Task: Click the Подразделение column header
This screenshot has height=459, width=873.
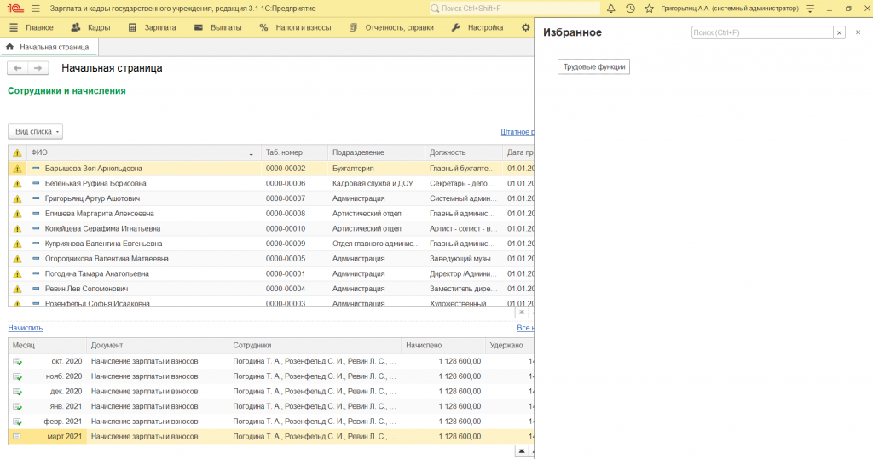Action: [376, 152]
